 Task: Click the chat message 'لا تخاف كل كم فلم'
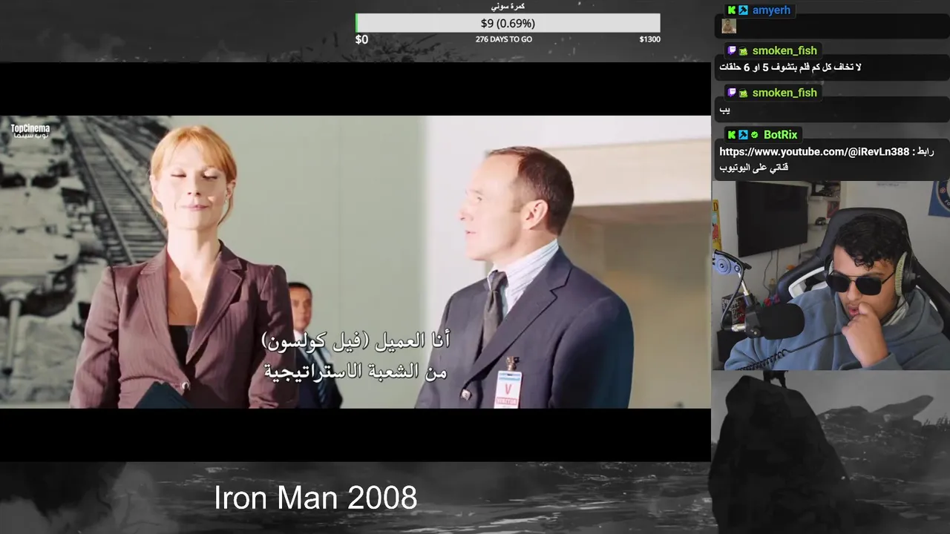[790, 67]
